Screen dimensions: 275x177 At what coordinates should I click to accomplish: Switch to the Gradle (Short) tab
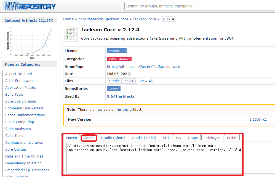point(113,138)
